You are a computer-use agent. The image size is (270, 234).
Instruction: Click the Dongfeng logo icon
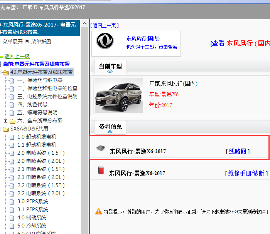(x=105, y=41)
